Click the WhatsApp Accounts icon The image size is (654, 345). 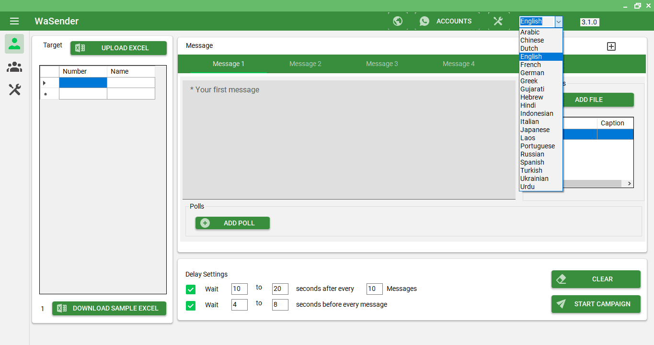click(x=425, y=21)
